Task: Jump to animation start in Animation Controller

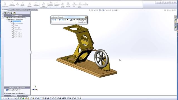Action: pyautogui.click(x=53, y=20)
